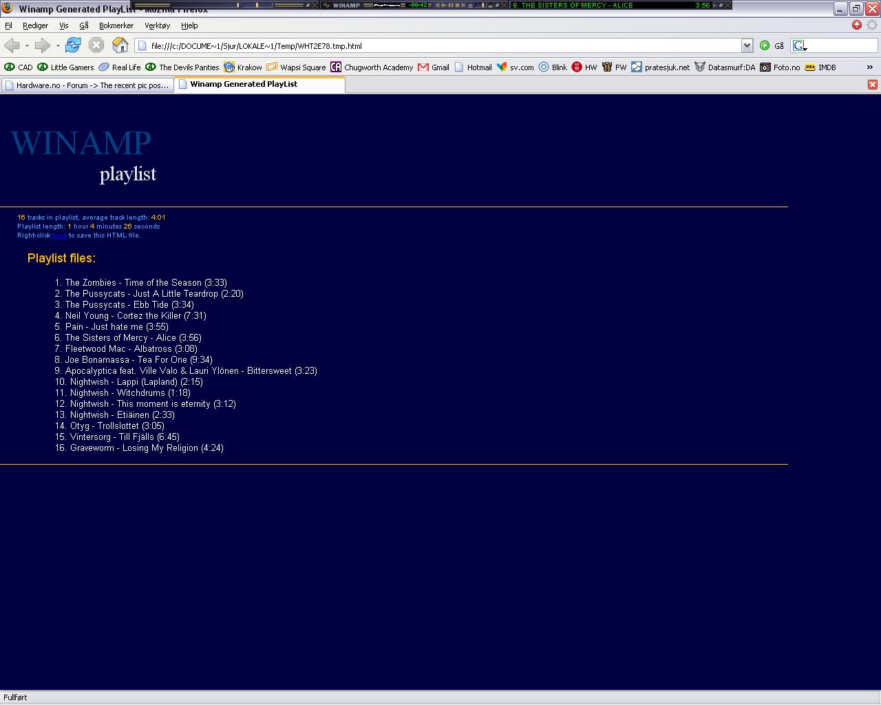Click track 'The Pussycats - Ebb Tide'
Image resolution: width=881 pixels, height=705 pixels.
[x=129, y=305]
